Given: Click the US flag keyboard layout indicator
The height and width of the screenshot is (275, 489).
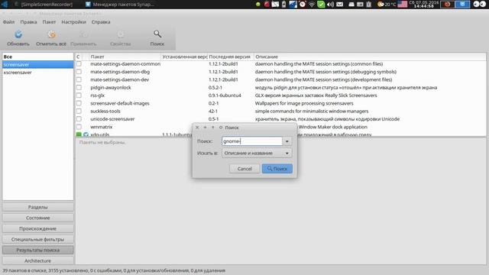Looking at the screenshot, I should [x=403, y=5].
